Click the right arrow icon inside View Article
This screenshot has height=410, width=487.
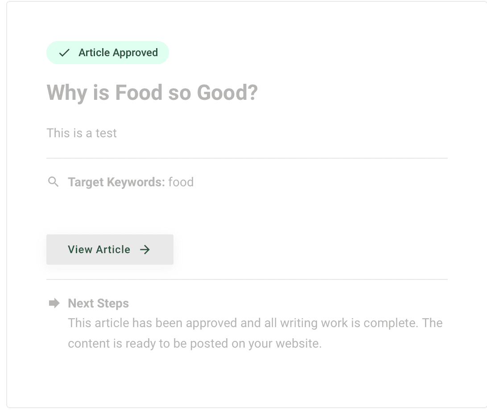tap(145, 250)
